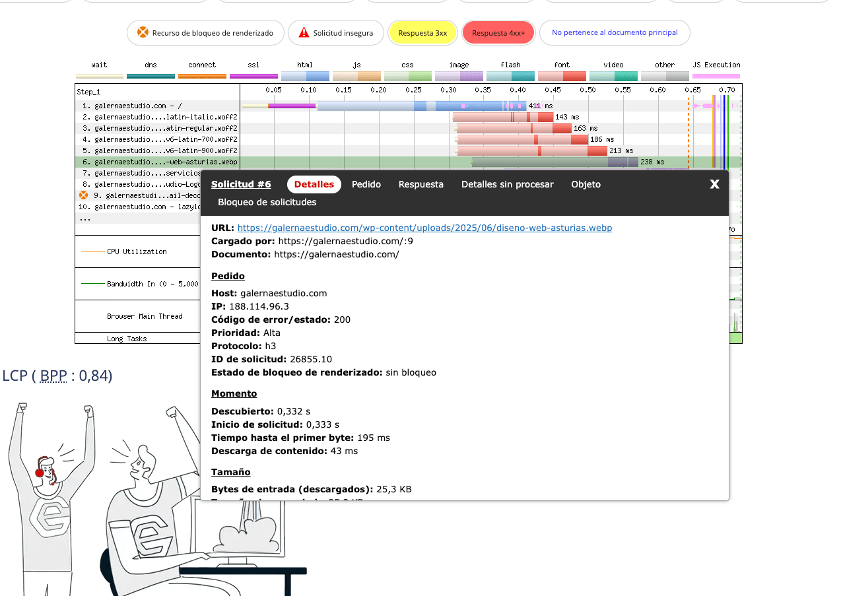The image size is (841, 596).
Task: Click the ssl legend color swatch
Action: [x=253, y=76]
